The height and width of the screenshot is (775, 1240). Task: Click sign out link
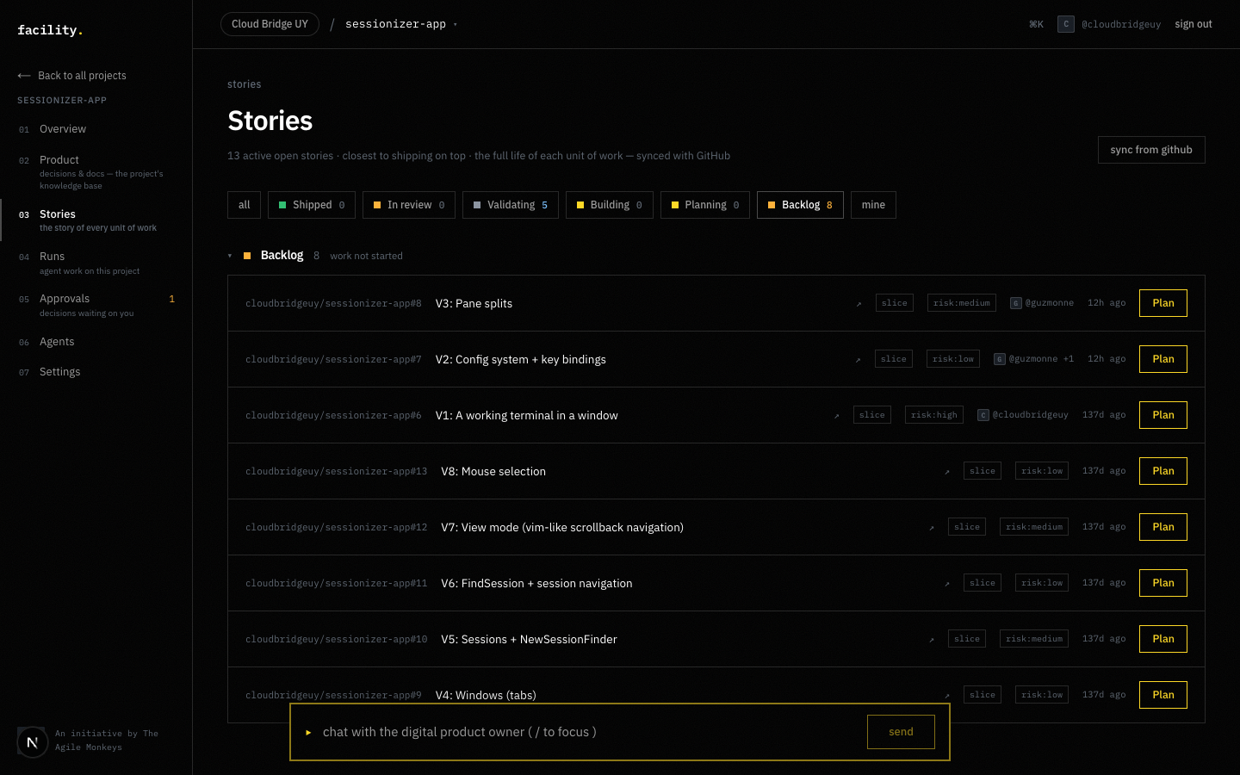1193,24
